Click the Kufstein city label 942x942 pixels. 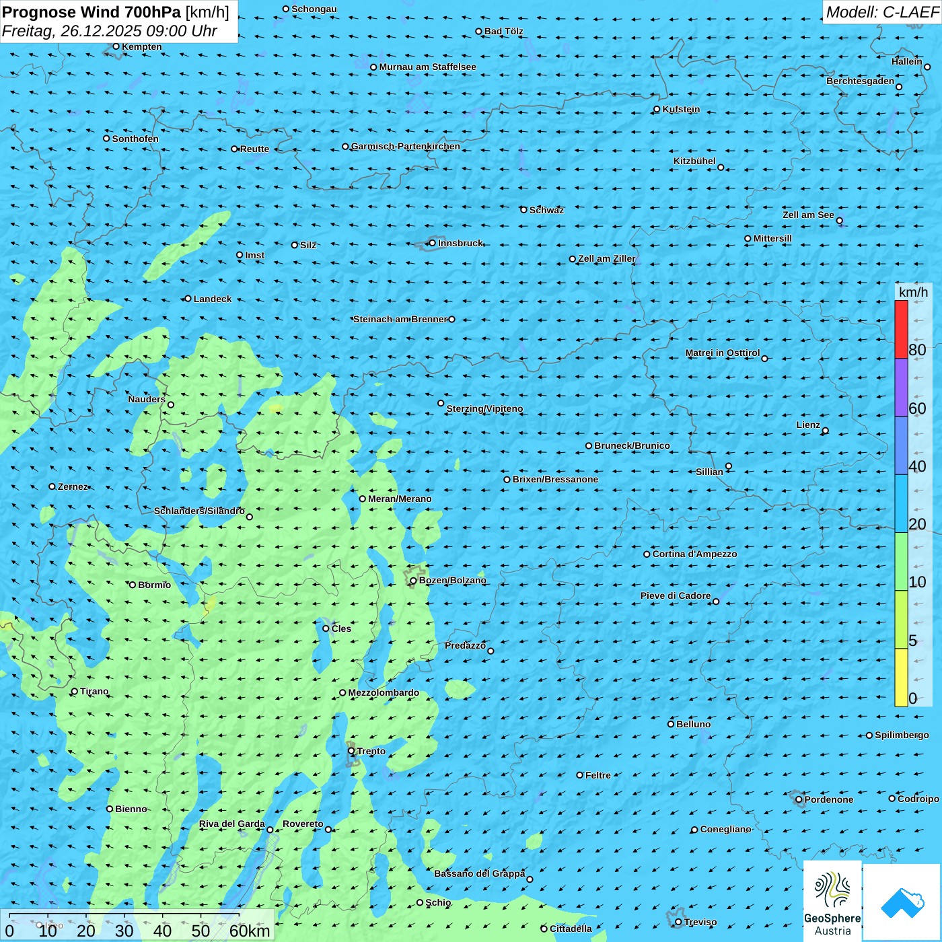pyautogui.click(x=681, y=109)
